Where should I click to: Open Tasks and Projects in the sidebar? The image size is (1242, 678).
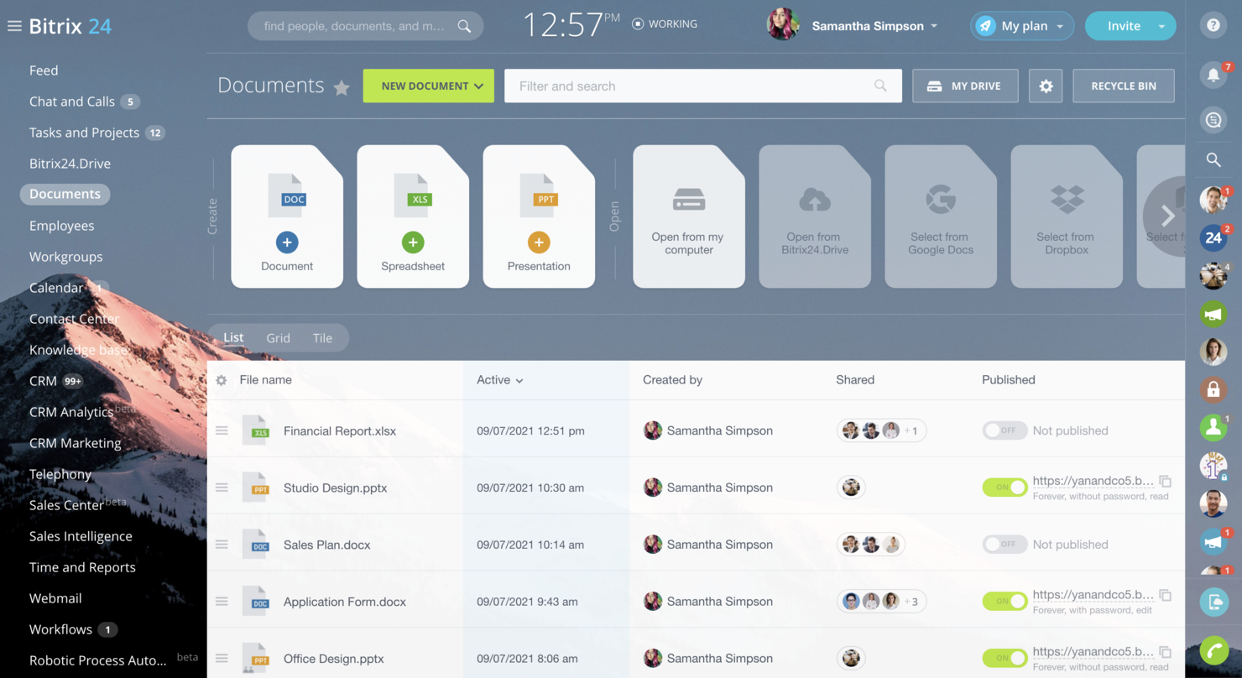[x=82, y=132]
